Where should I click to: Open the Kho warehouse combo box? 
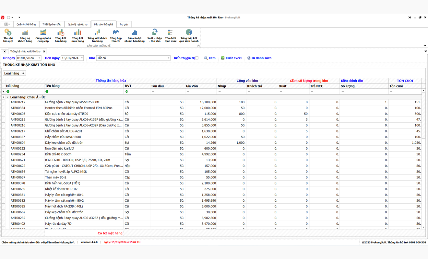[133, 58]
